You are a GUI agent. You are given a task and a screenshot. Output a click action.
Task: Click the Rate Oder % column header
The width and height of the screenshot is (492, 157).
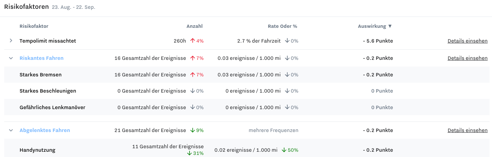[x=282, y=26]
